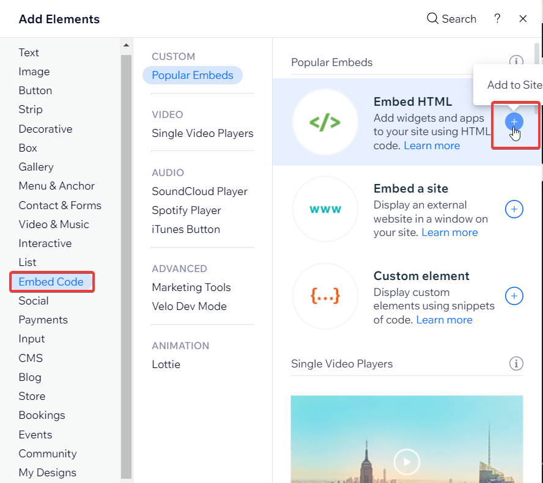Select Popular Embeds subcategory
Image resolution: width=543 pixels, height=483 pixels.
click(193, 75)
